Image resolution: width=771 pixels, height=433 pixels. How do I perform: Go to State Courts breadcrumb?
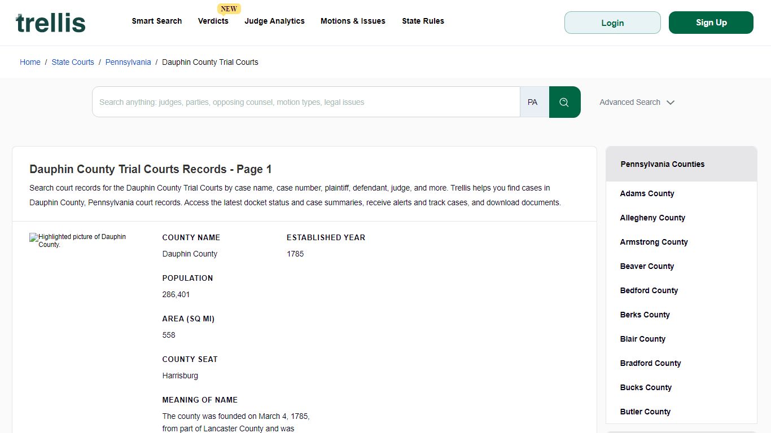click(73, 62)
